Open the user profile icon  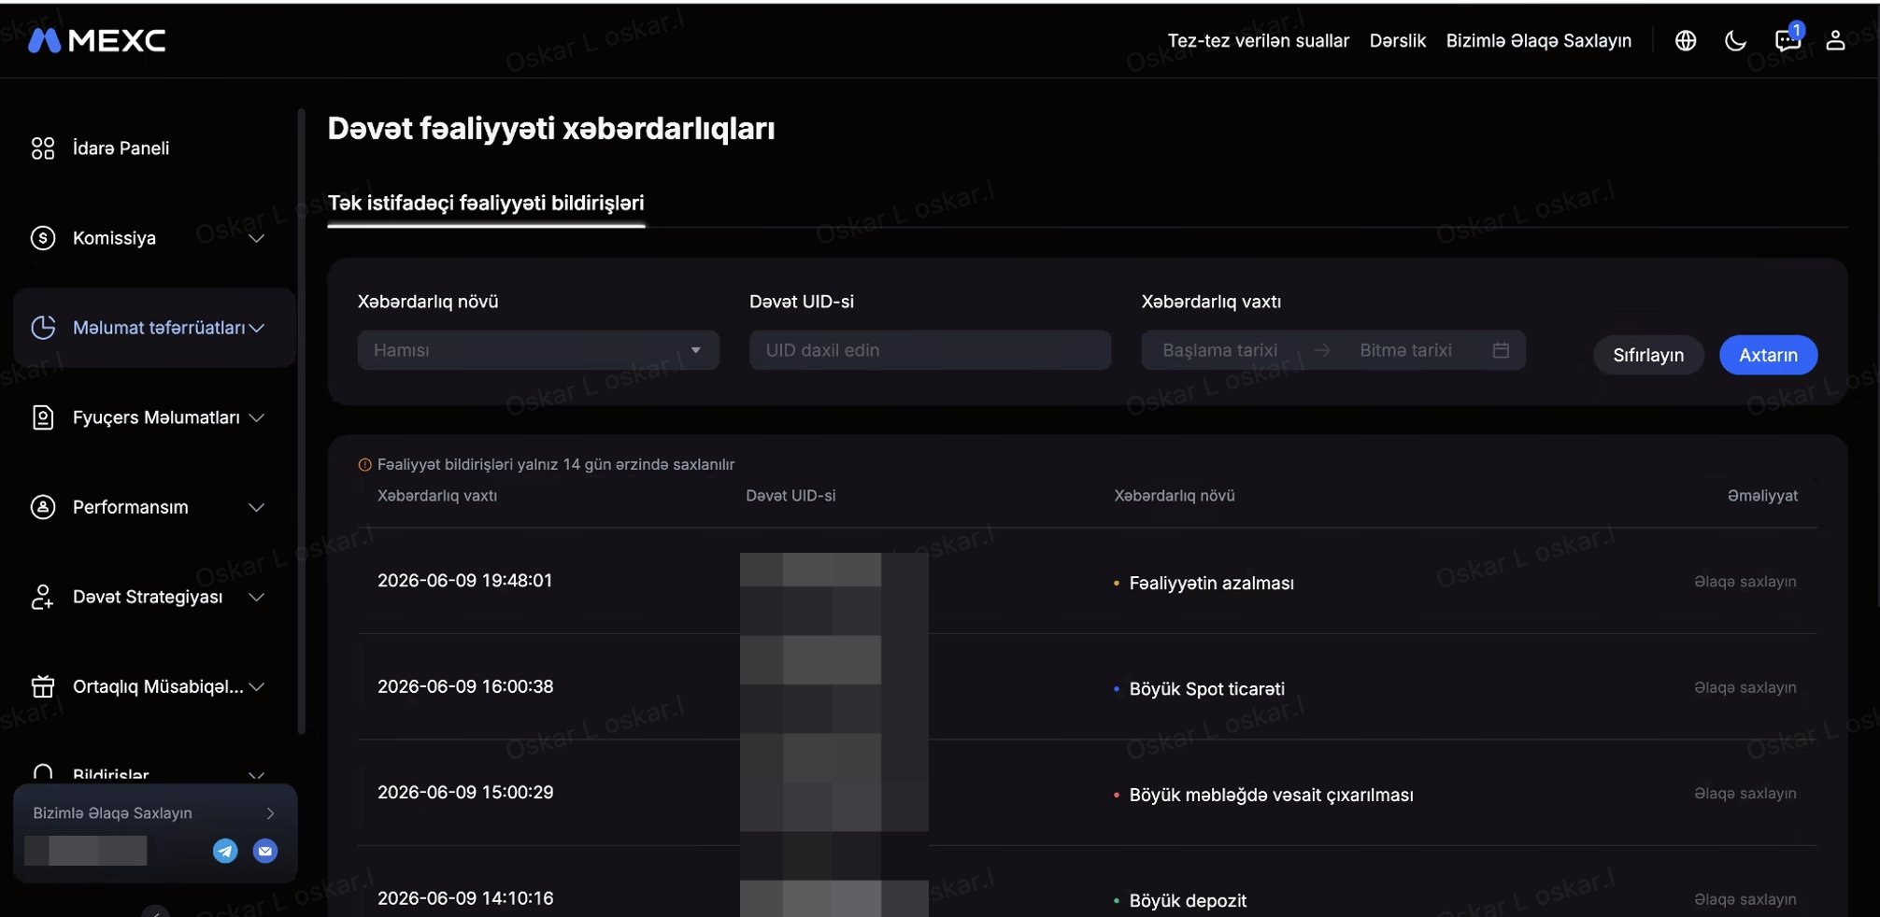(x=1835, y=40)
